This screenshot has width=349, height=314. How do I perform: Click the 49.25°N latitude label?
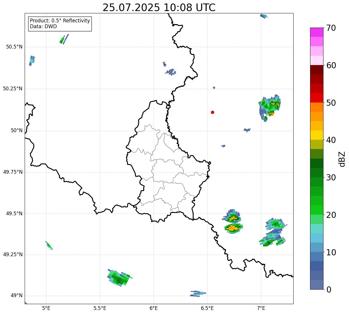point(12,255)
